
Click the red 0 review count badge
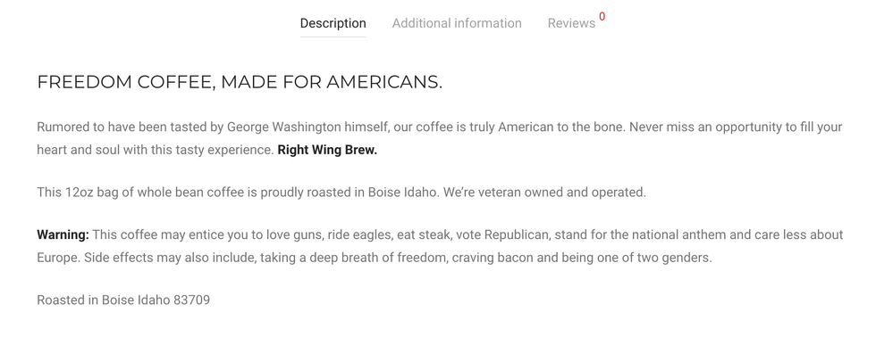coord(602,17)
